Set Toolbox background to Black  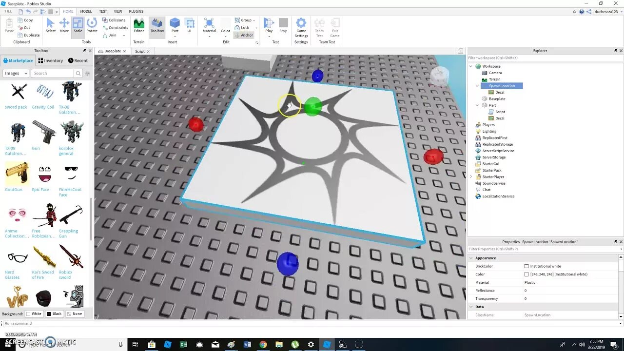(x=54, y=313)
